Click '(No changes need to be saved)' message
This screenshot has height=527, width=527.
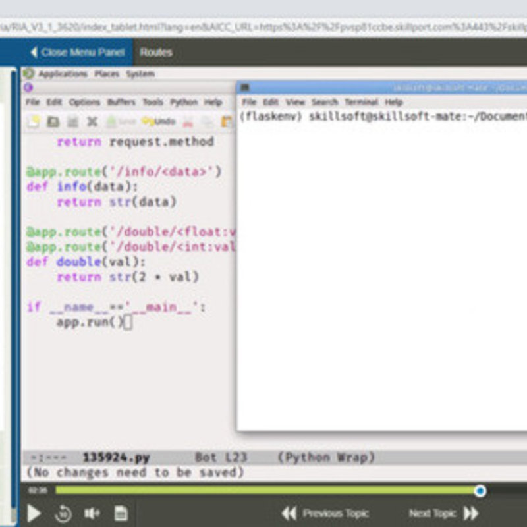135,472
